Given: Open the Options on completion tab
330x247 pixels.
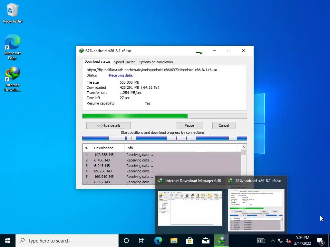Looking at the screenshot, I should coord(156,62).
